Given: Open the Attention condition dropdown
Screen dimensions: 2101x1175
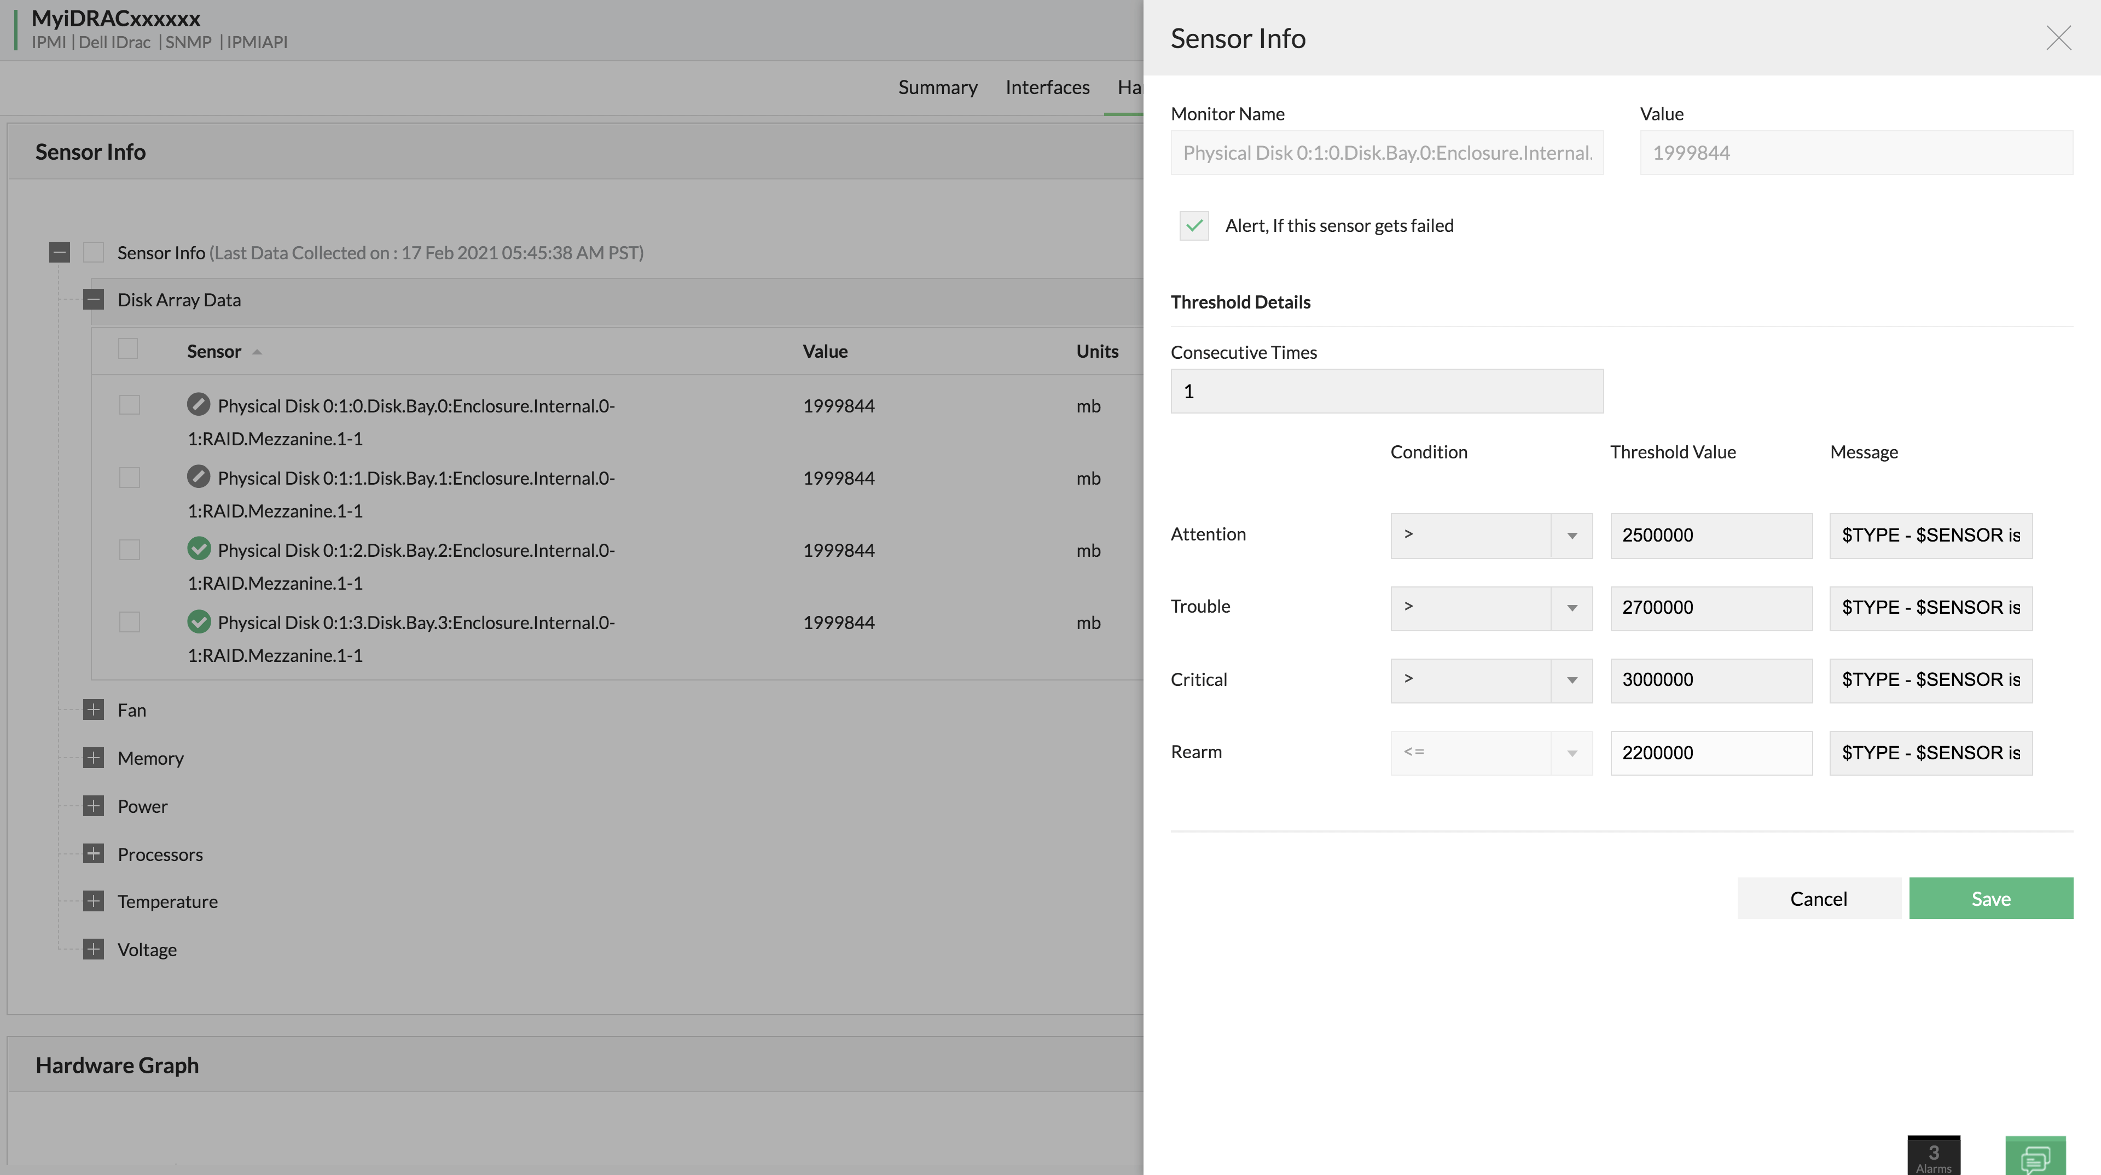Looking at the screenshot, I should pos(1491,536).
